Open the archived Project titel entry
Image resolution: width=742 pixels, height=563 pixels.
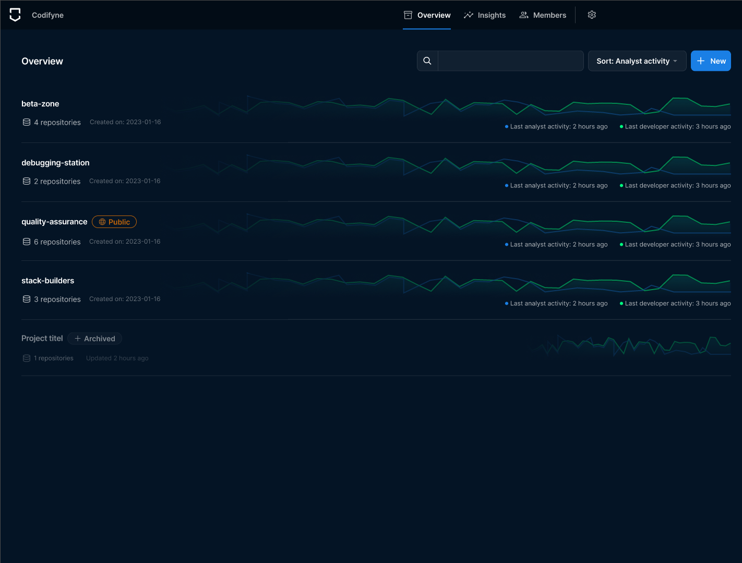(42, 339)
